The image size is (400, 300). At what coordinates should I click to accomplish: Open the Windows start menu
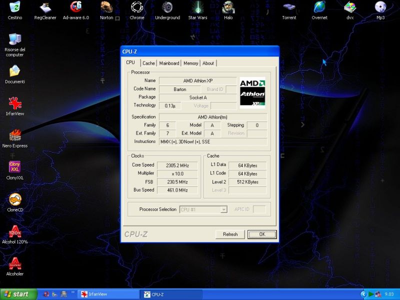(18, 294)
